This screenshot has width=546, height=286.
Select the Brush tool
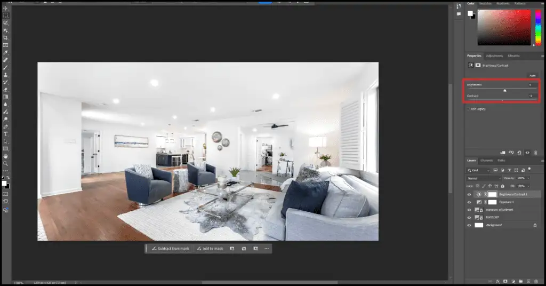(x=5, y=67)
